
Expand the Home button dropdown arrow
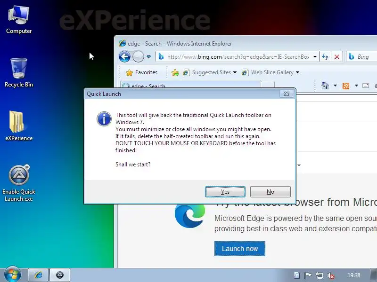335,86
